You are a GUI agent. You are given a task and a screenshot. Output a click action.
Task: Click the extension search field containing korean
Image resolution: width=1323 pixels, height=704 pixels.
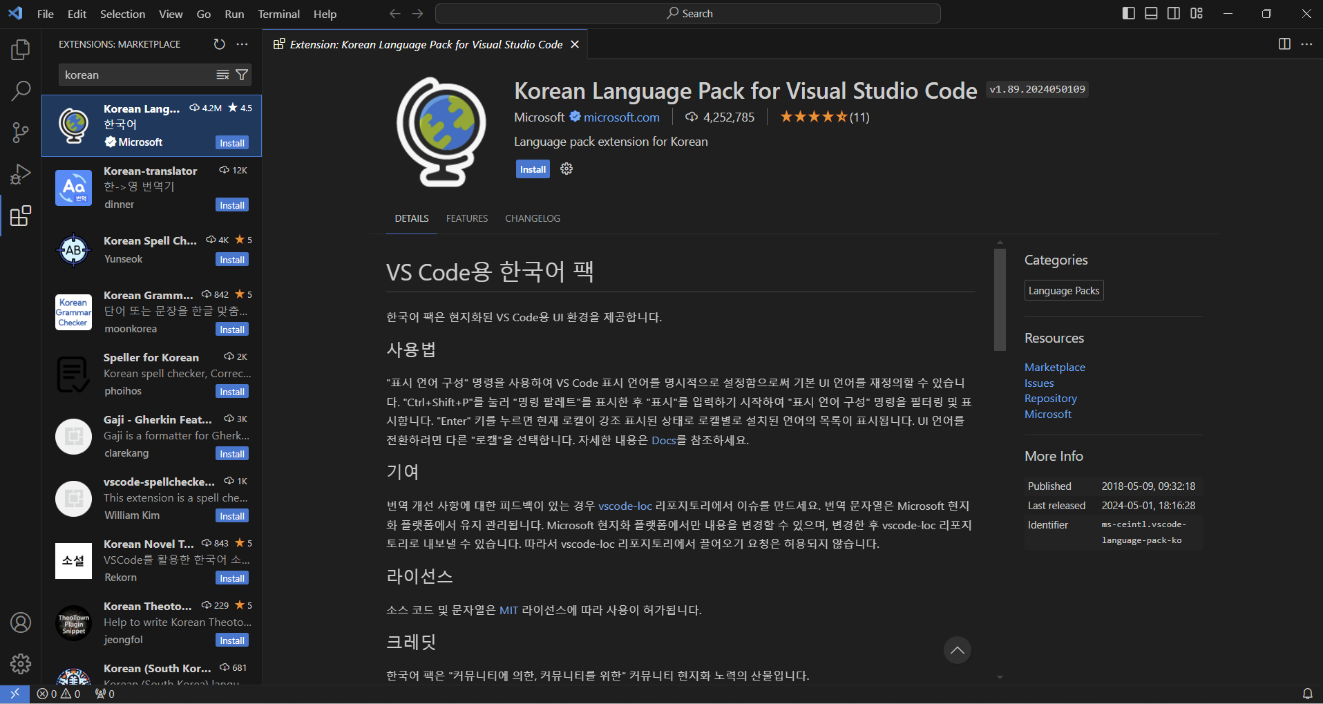click(138, 75)
